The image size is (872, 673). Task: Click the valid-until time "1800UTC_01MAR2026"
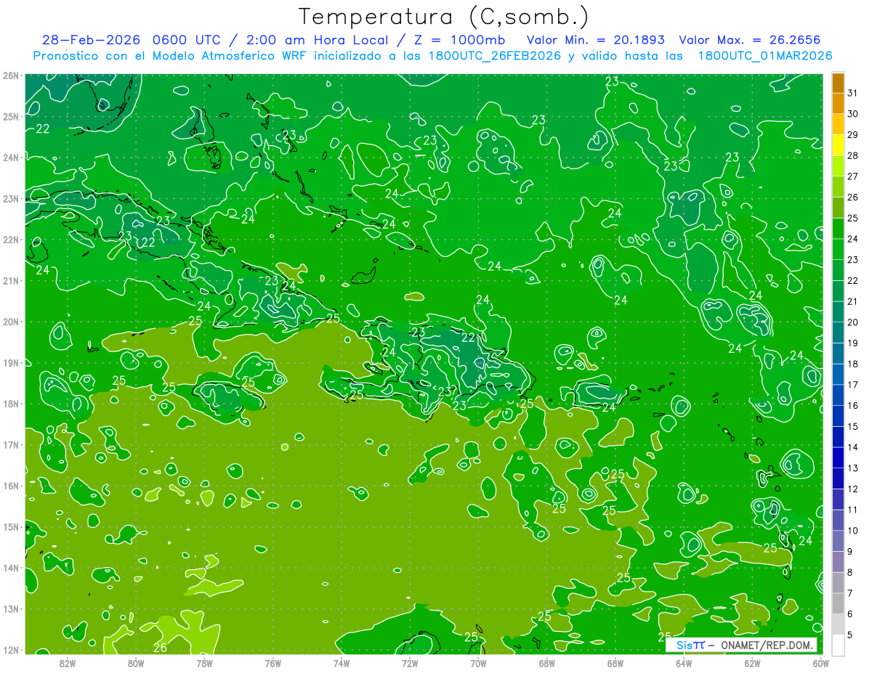765,56
